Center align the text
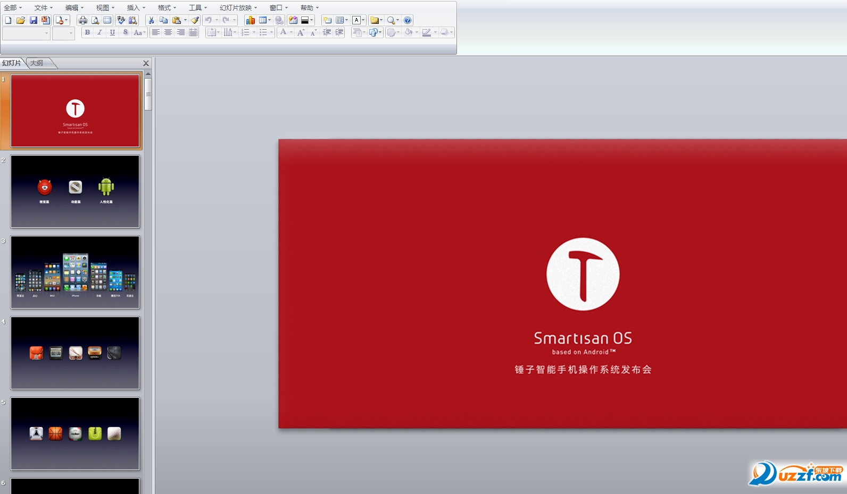 point(168,32)
